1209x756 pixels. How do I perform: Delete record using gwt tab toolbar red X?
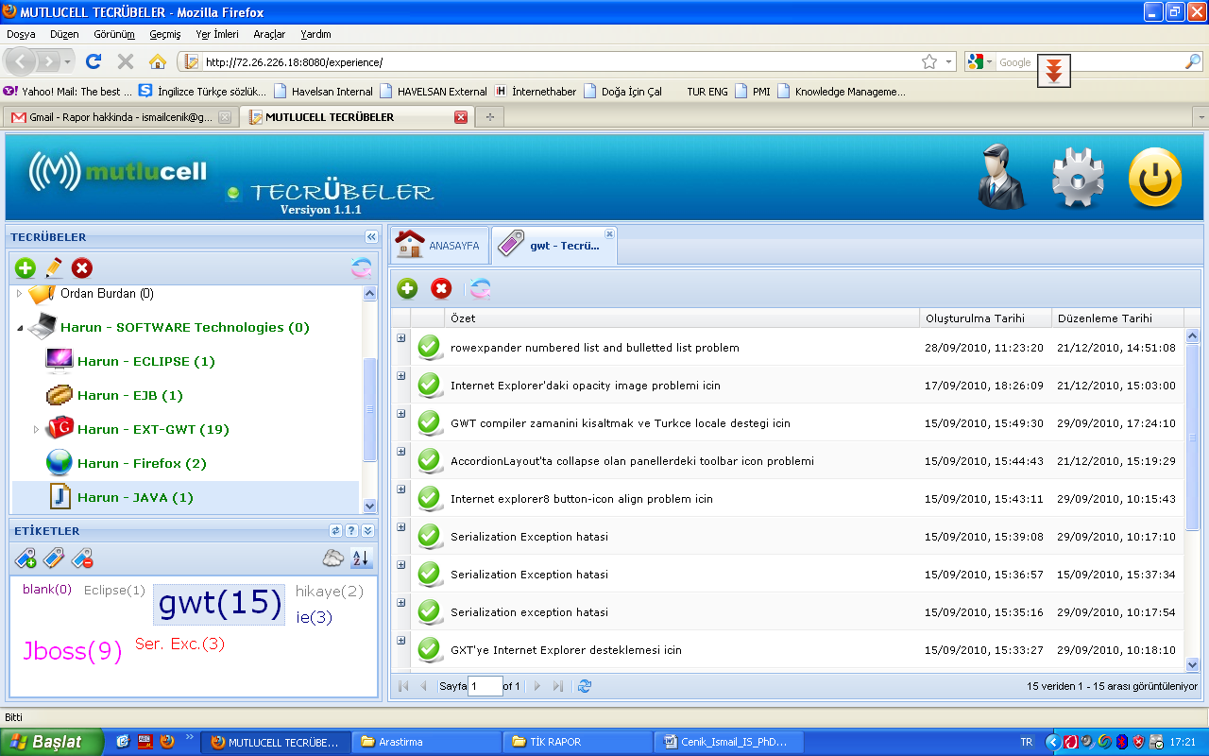(x=441, y=288)
